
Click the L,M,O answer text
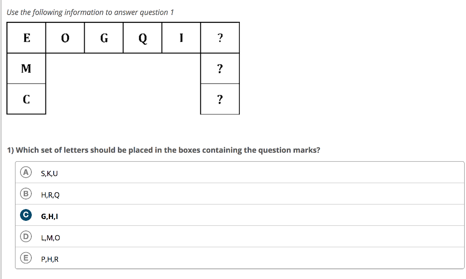tap(51, 237)
